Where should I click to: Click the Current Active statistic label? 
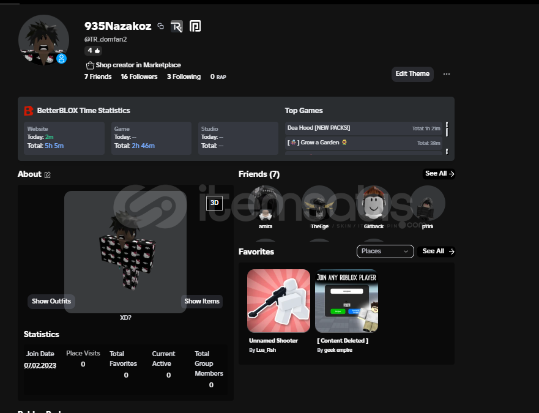[x=163, y=359]
